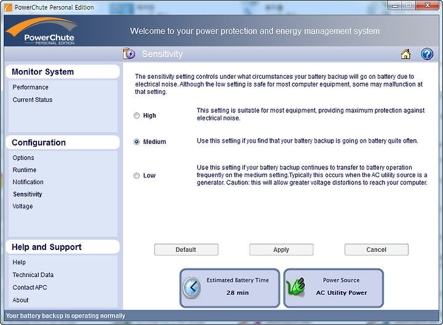
Task: Click the Home house icon
Action: tap(405, 54)
